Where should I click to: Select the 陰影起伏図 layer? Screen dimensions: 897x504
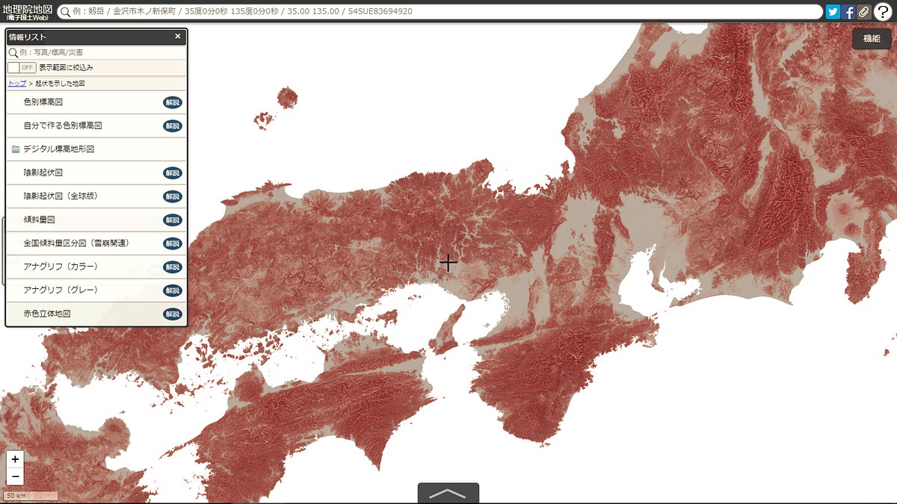(96, 172)
